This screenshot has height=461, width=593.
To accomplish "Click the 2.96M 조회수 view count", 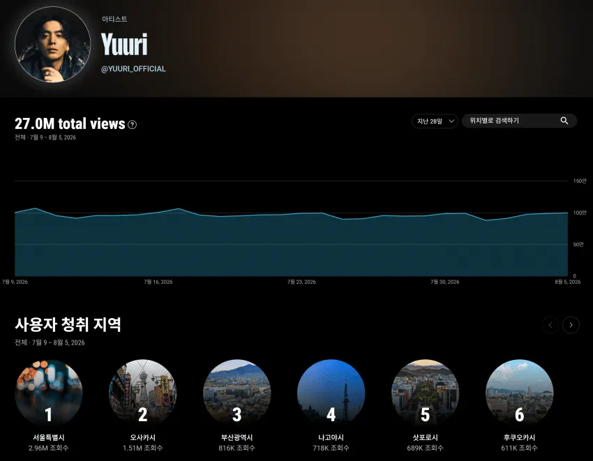I will click(x=48, y=448).
